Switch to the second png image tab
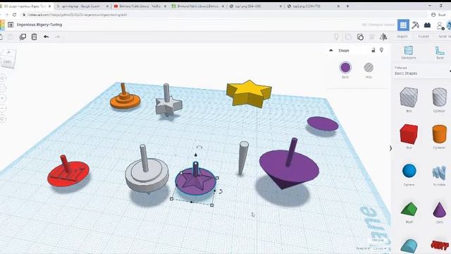This screenshot has height=254, width=451. pos(313,6)
